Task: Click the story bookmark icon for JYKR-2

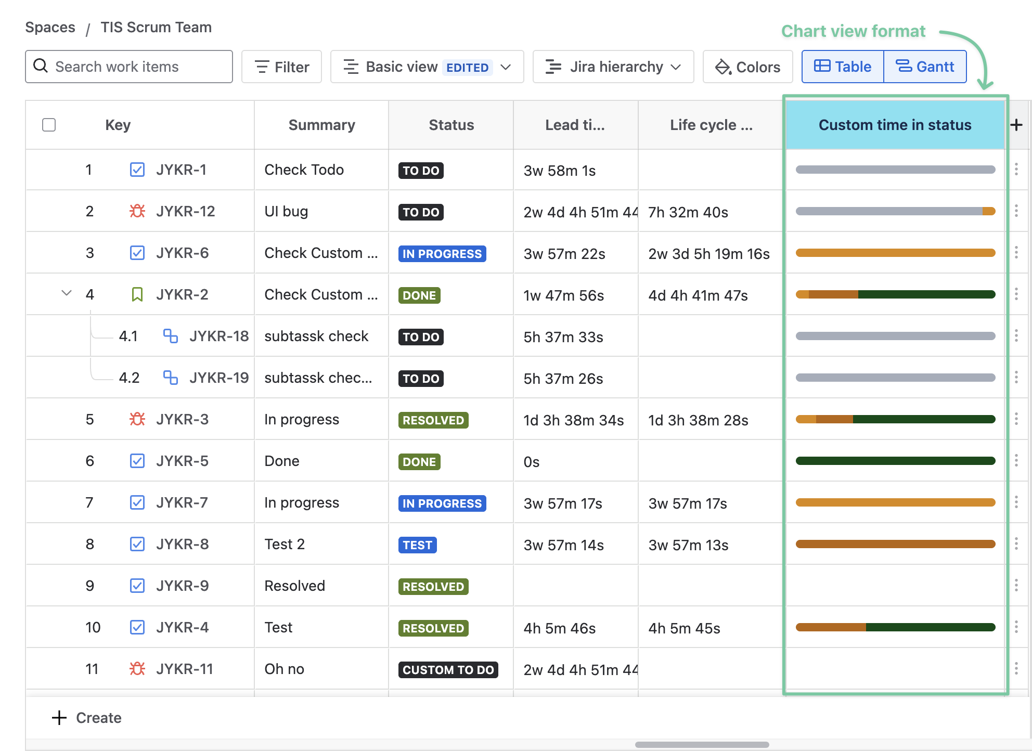Action: [137, 294]
